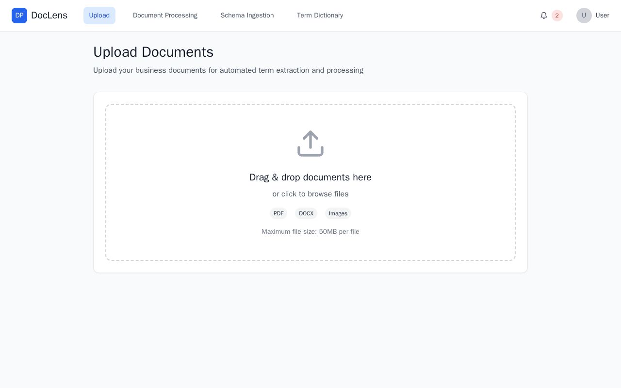This screenshot has width=621, height=388.
Task: Select the PDF format chip
Action: pos(278,213)
